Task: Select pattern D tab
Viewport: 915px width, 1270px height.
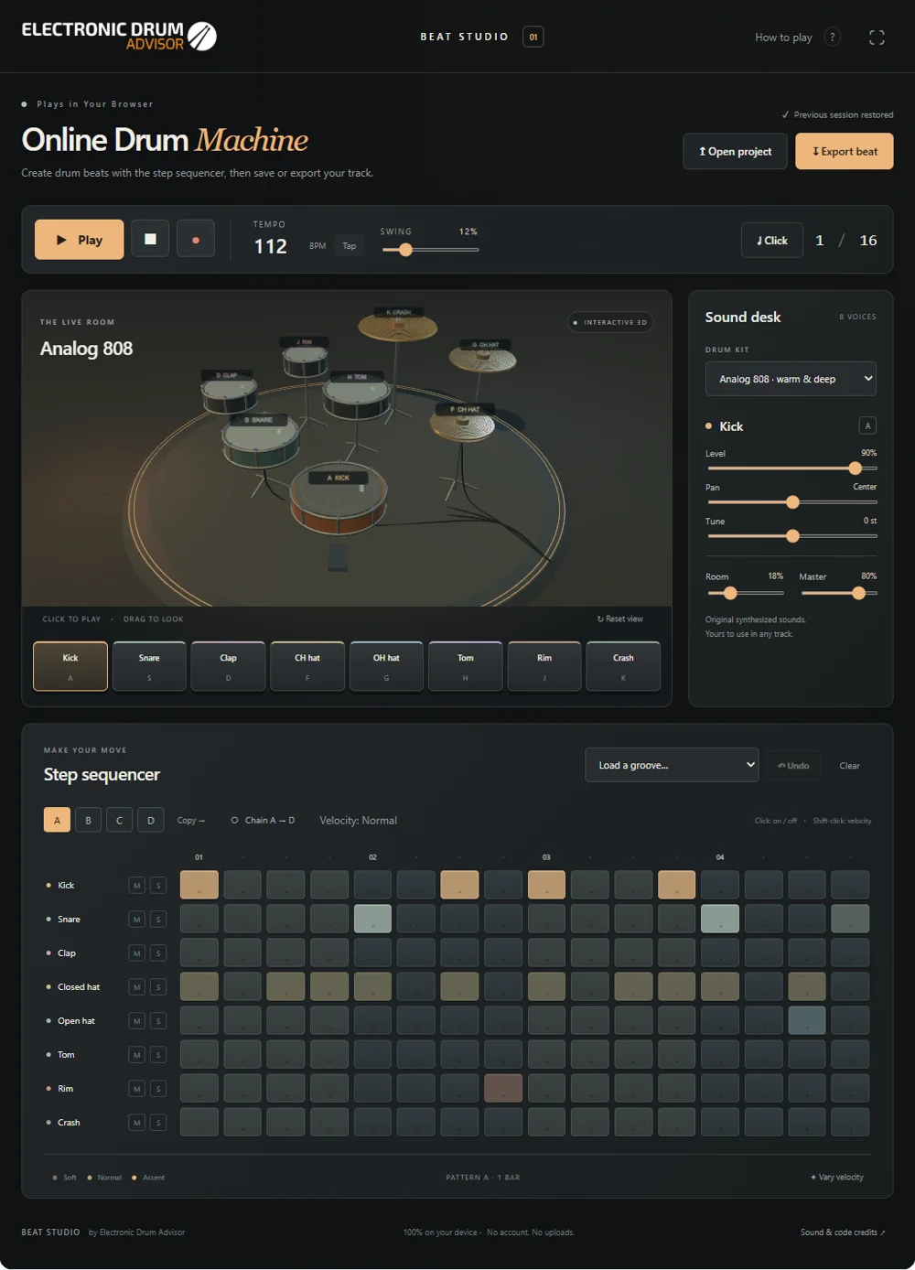Action: pyautogui.click(x=151, y=820)
